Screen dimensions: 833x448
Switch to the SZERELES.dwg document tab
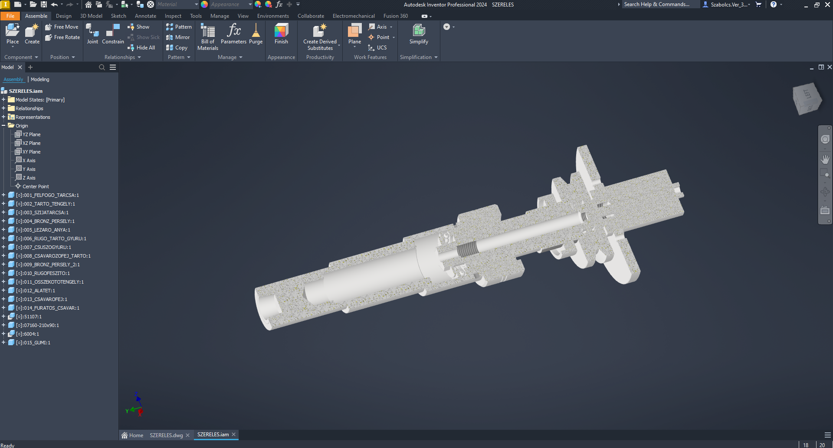(166, 435)
